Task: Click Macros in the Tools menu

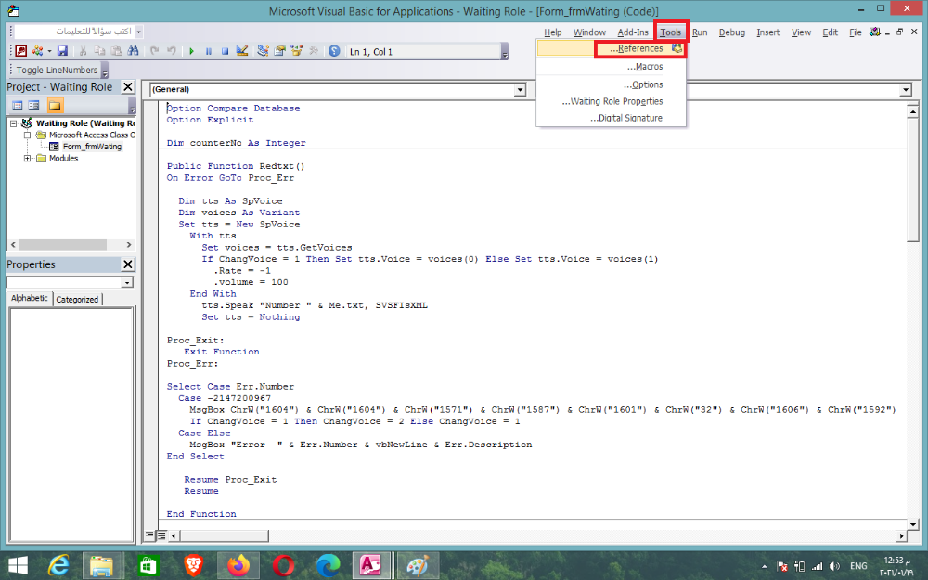Action: point(611,66)
